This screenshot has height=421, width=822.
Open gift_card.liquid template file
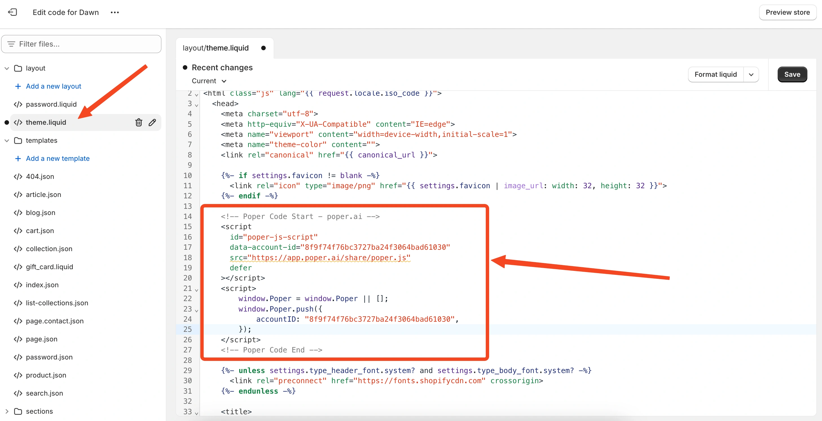[x=49, y=267]
